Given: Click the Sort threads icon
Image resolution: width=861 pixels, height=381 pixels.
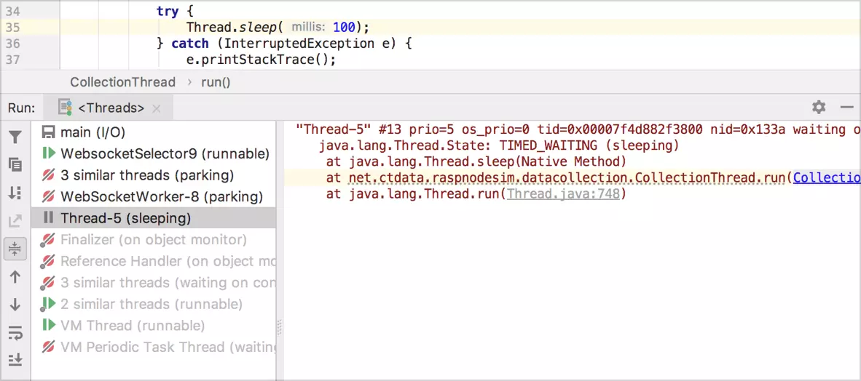Looking at the screenshot, I should point(15,193).
